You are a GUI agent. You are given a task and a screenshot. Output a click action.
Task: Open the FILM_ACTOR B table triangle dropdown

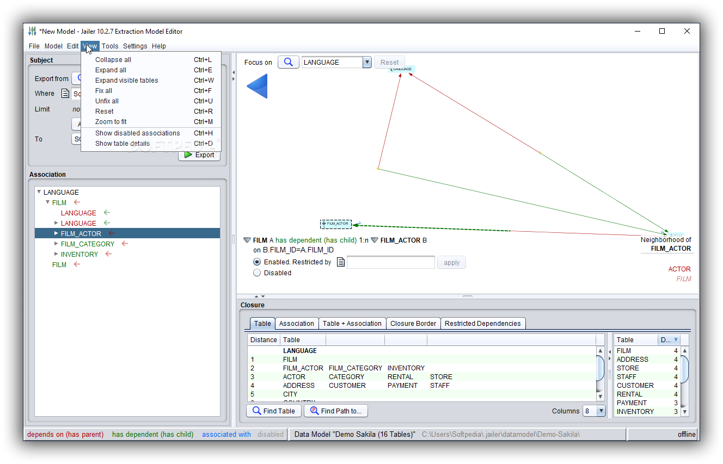coord(375,240)
